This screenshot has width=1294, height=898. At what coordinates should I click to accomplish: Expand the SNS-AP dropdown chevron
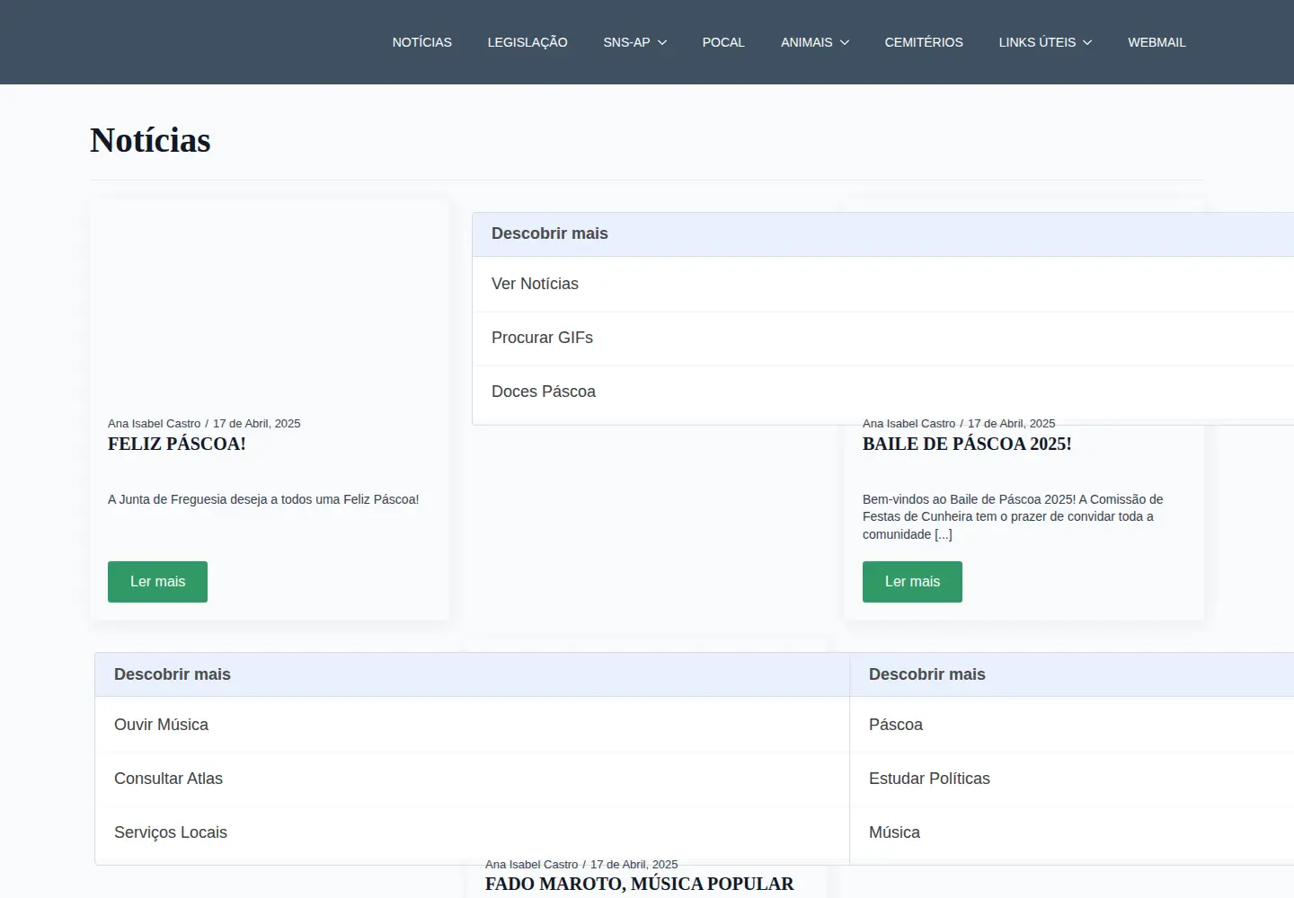[662, 42]
